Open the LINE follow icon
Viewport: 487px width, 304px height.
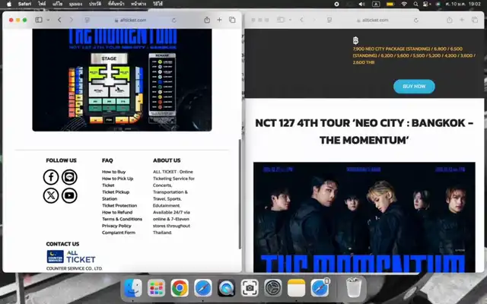(70, 177)
